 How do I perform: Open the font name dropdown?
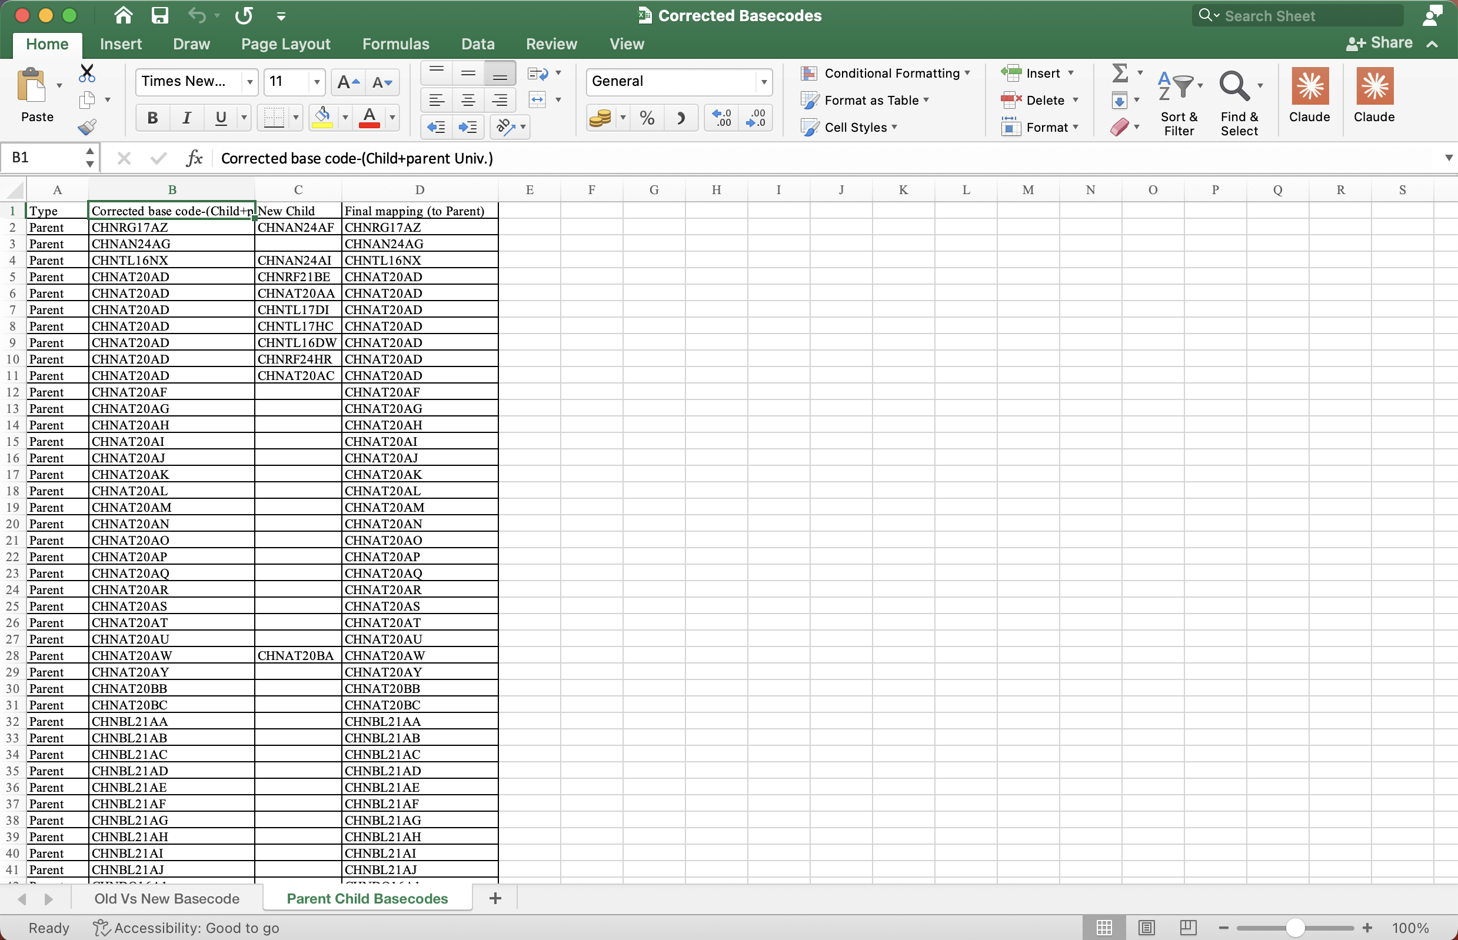[x=249, y=82]
